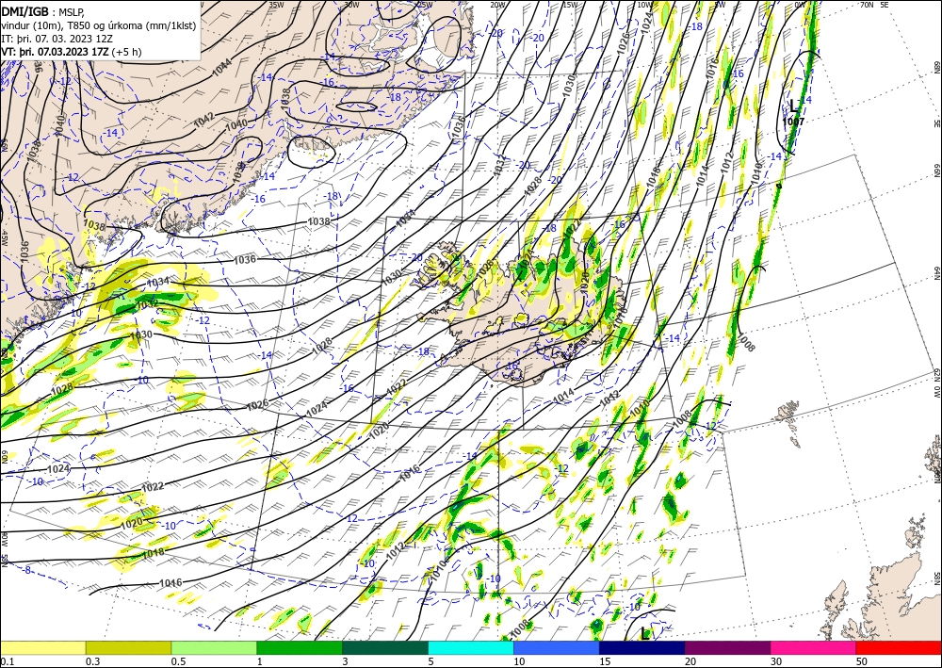Click the 15W longitude label
This screenshot has height=668, width=942.
point(570,4)
